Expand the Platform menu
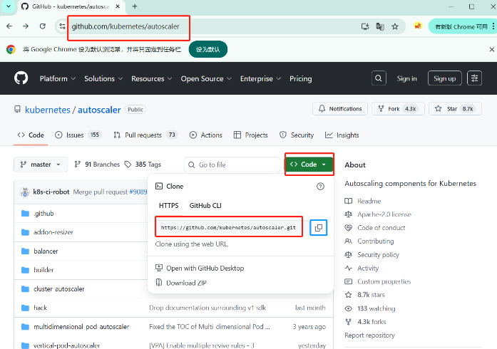 tap(57, 78)
